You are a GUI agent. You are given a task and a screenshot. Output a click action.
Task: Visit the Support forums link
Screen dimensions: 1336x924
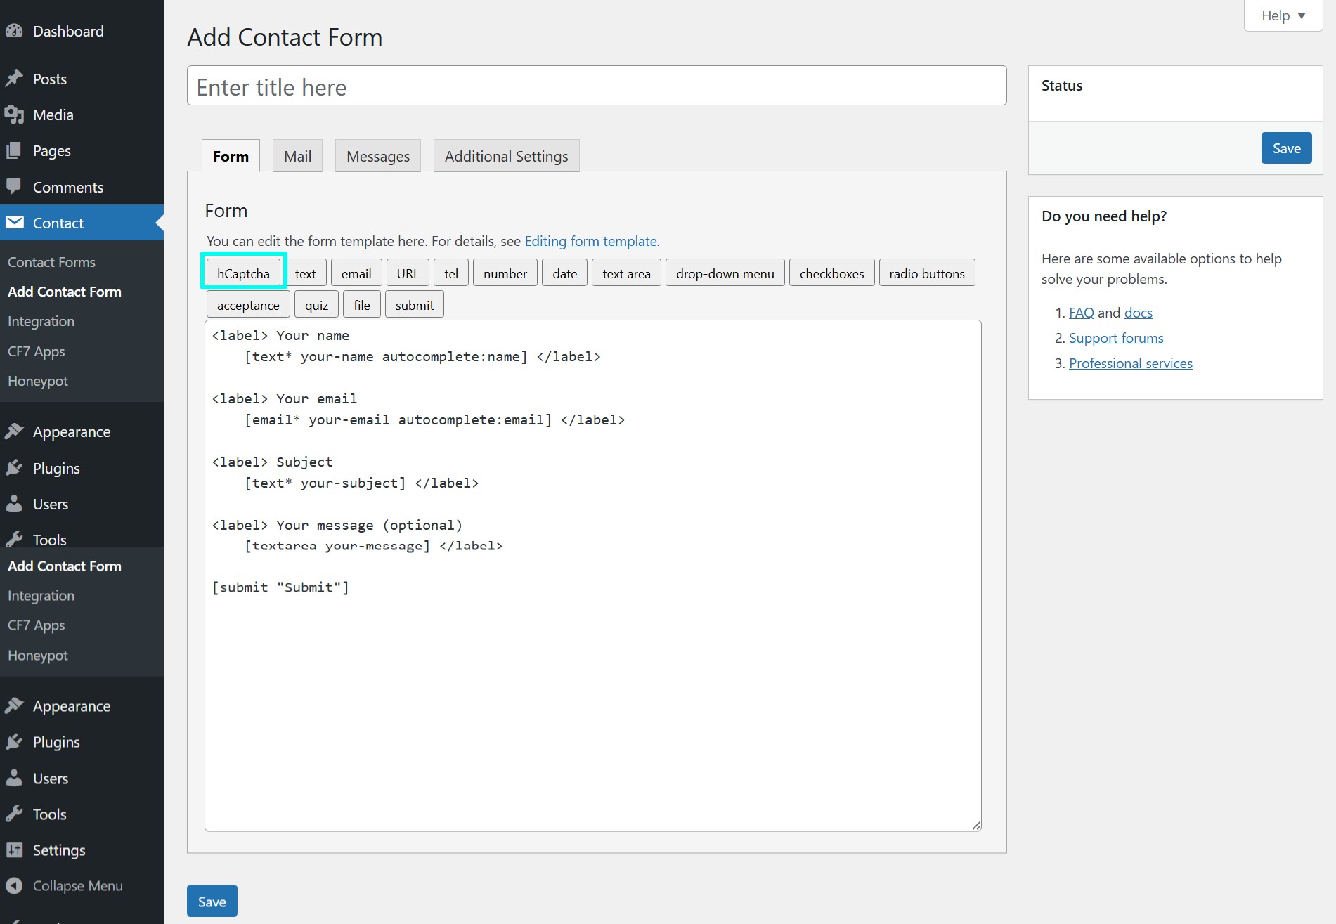tap(1115, 338)
